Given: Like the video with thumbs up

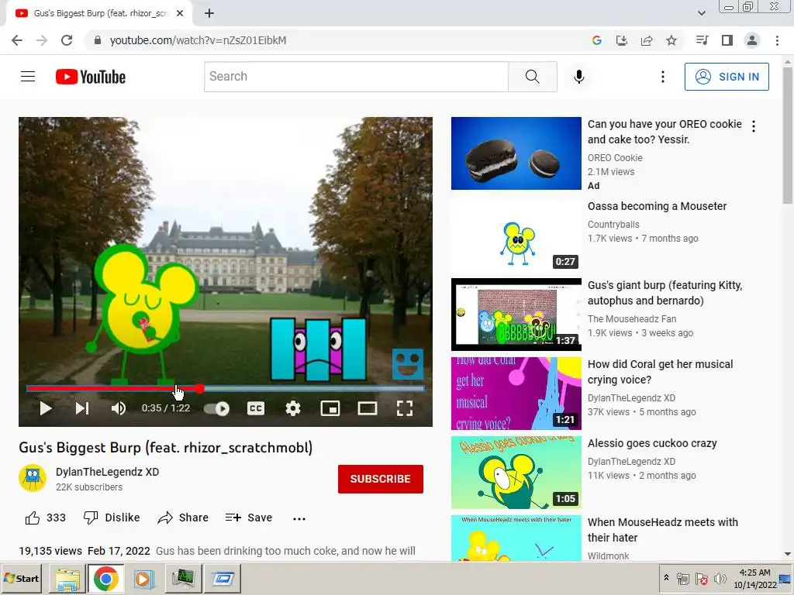Looking at the screenshot, I should coord(46,518).
